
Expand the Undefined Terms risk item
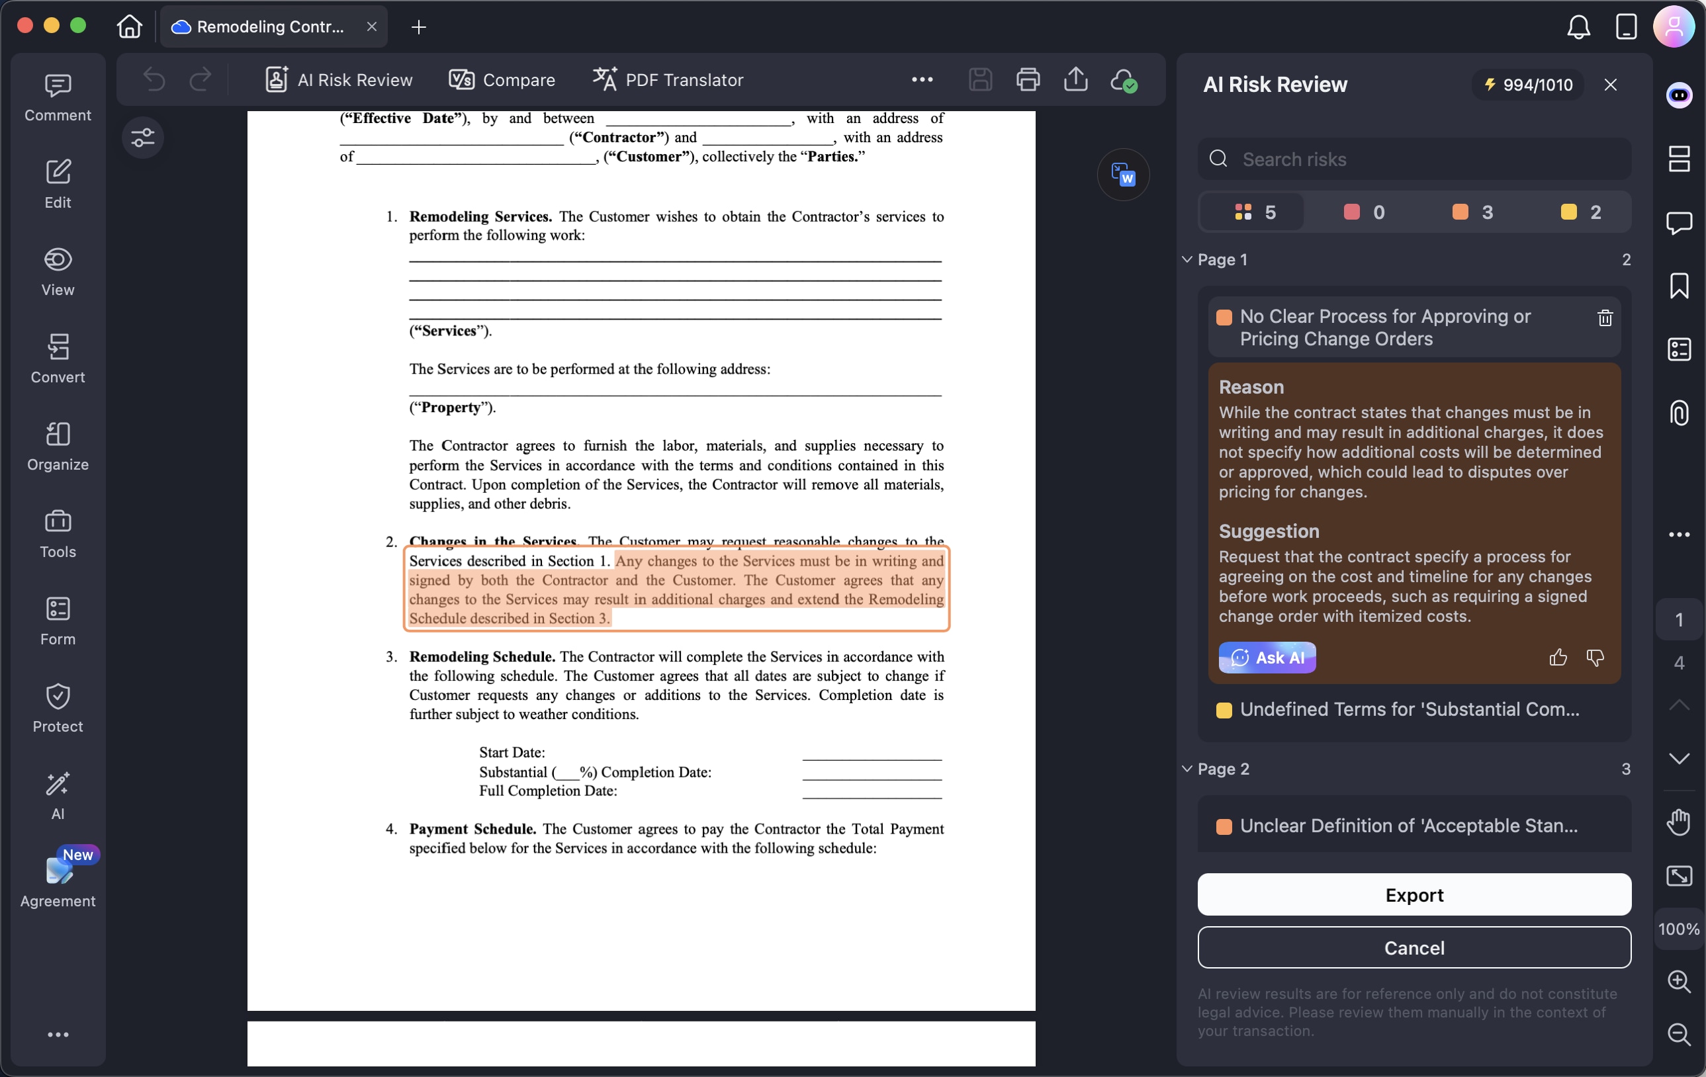coord(1414,709)
